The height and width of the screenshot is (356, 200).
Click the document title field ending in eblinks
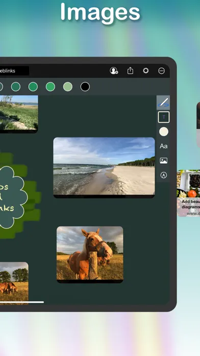[14, 71]
